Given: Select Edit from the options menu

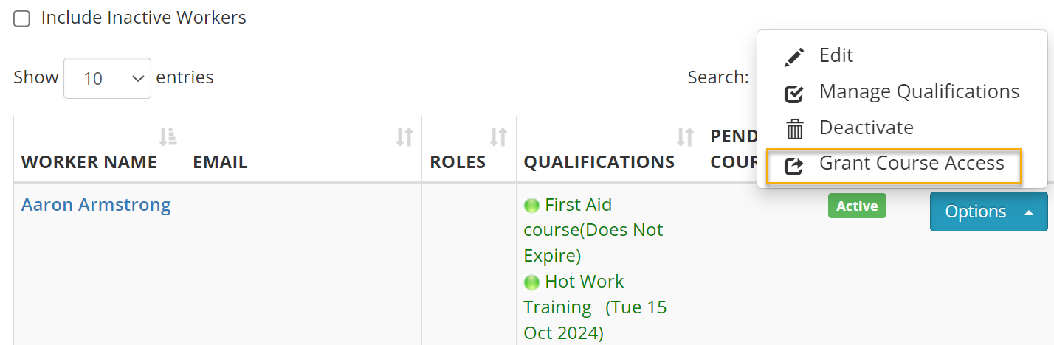Looking at the screenshot, I should coord(836,55).
